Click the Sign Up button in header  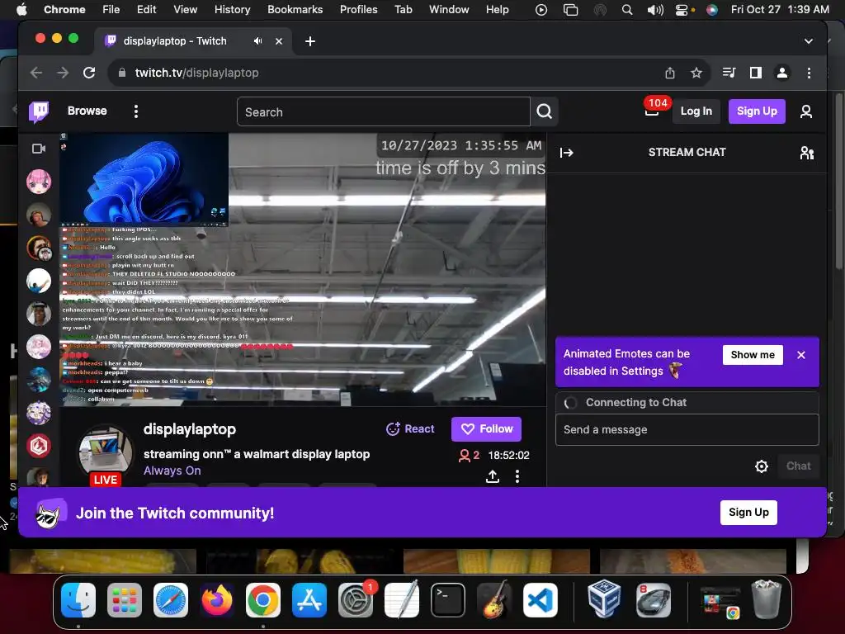click(757, 111)
